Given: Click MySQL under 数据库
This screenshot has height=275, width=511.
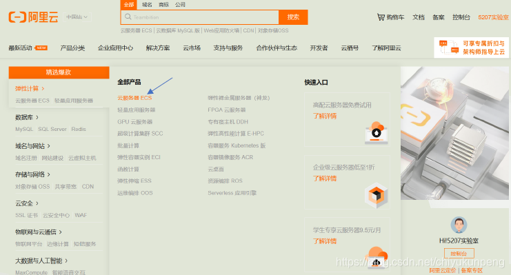Looking at the screenshot, I should point(24,130).
